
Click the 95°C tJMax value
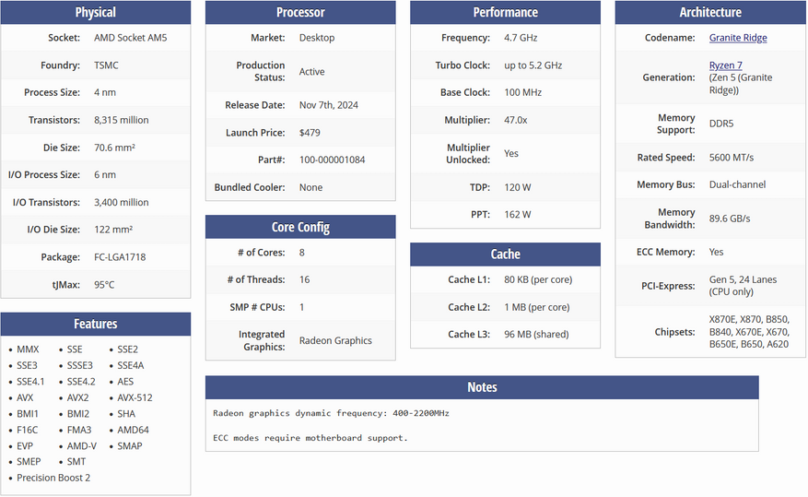tap(104, 285)
